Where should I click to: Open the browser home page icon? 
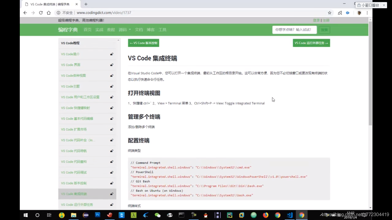(49, 13)
